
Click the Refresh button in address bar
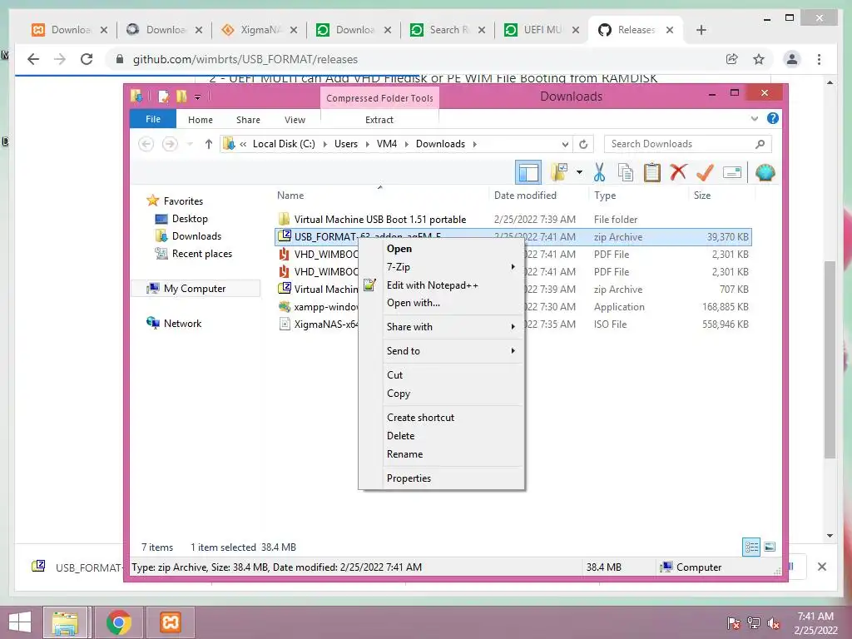(x=583, y=144)
